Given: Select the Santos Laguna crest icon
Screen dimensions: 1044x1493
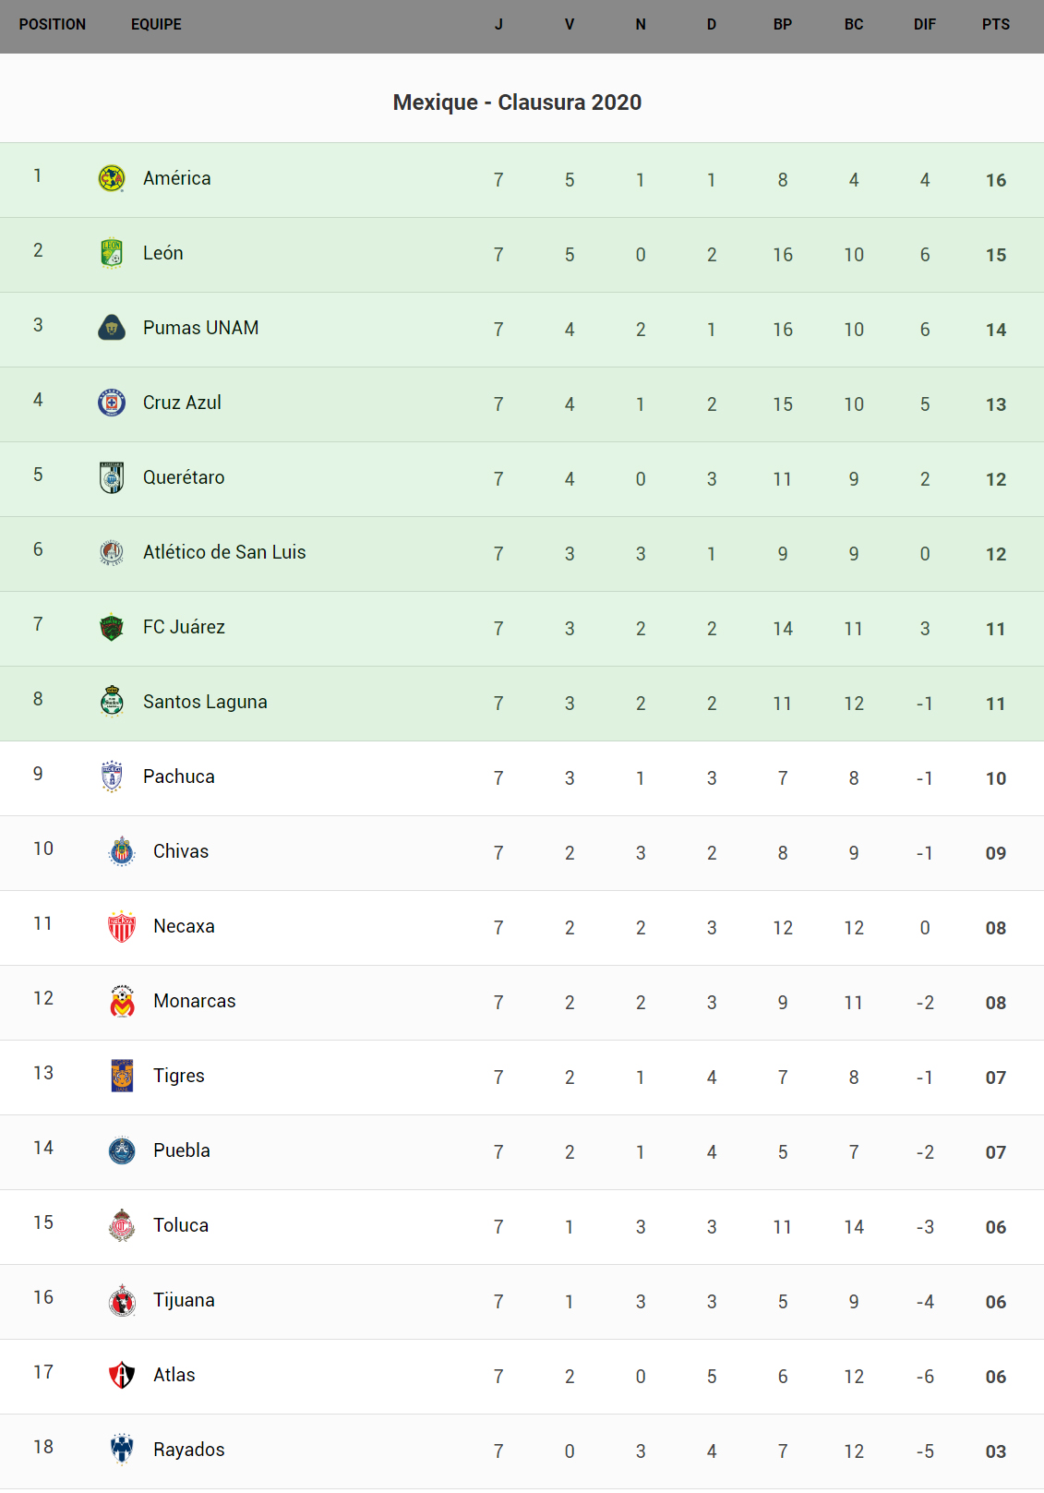Looking at the screenshot, I should 112,702.
